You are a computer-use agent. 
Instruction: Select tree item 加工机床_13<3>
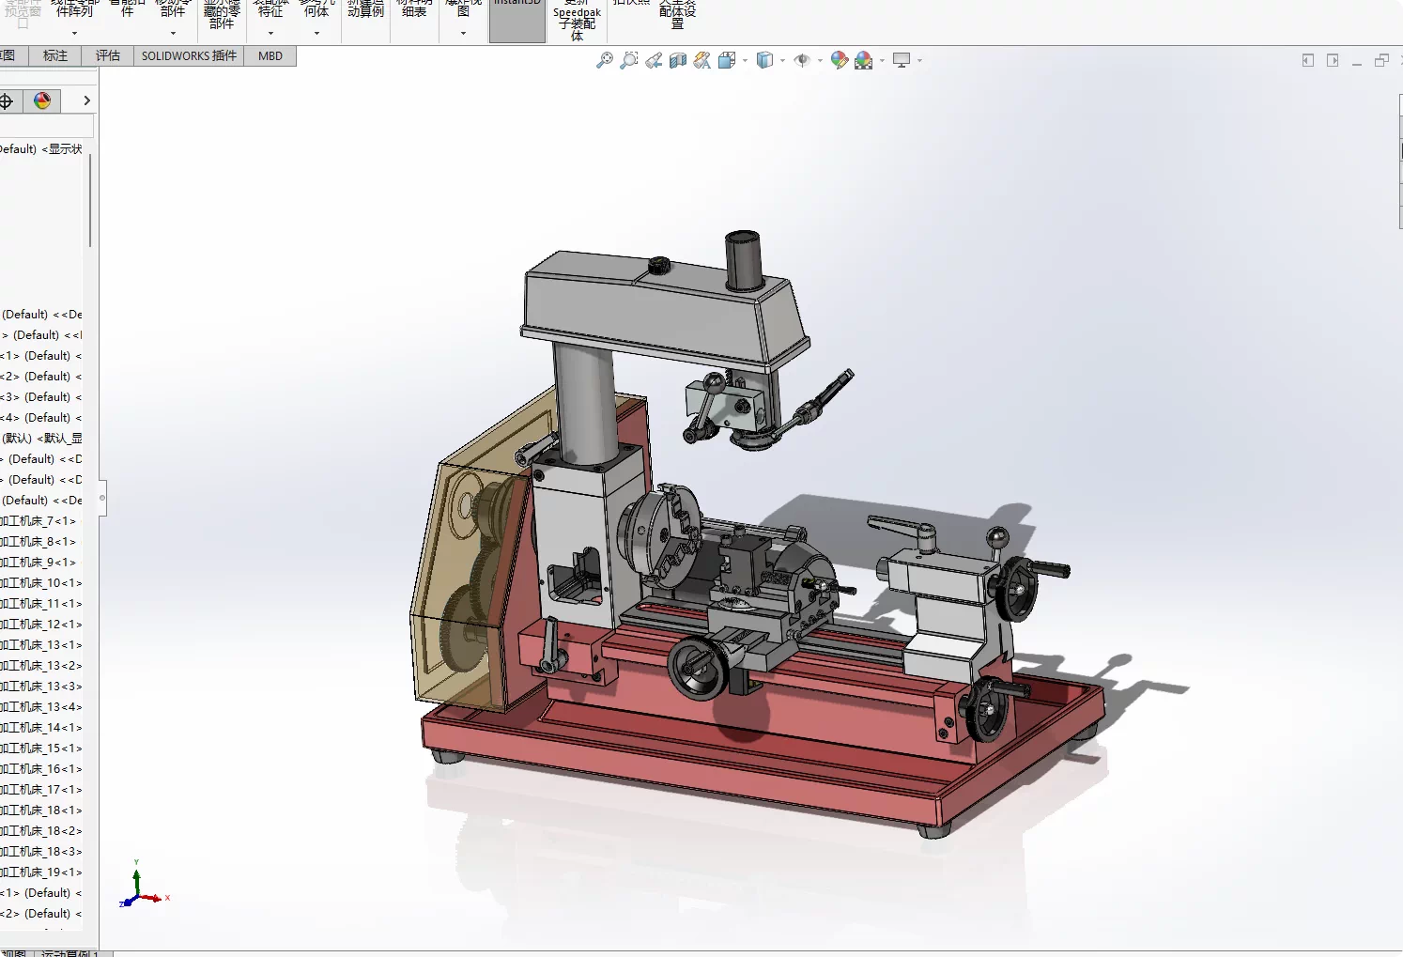(x=40, y=687)
